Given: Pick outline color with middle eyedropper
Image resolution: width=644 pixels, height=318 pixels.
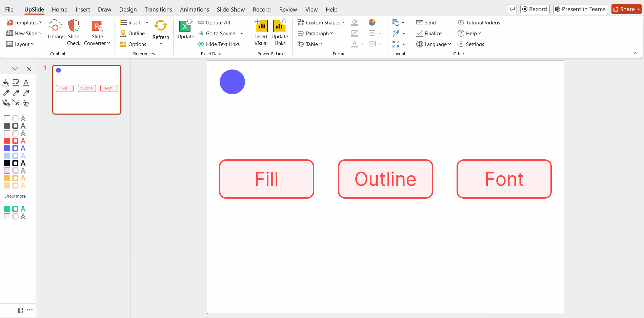Looking at the screenshot, I should [16, 93].
